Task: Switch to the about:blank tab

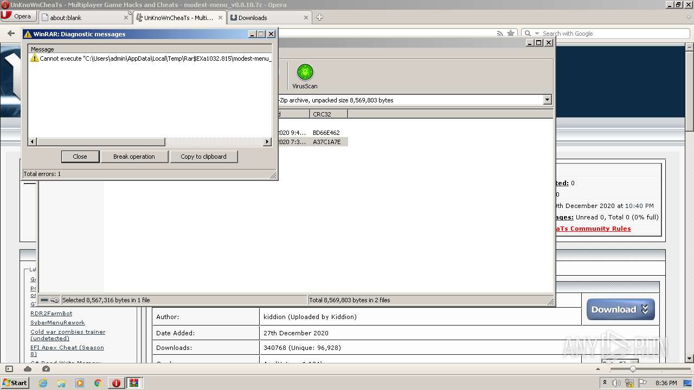Action: [85, 17]
